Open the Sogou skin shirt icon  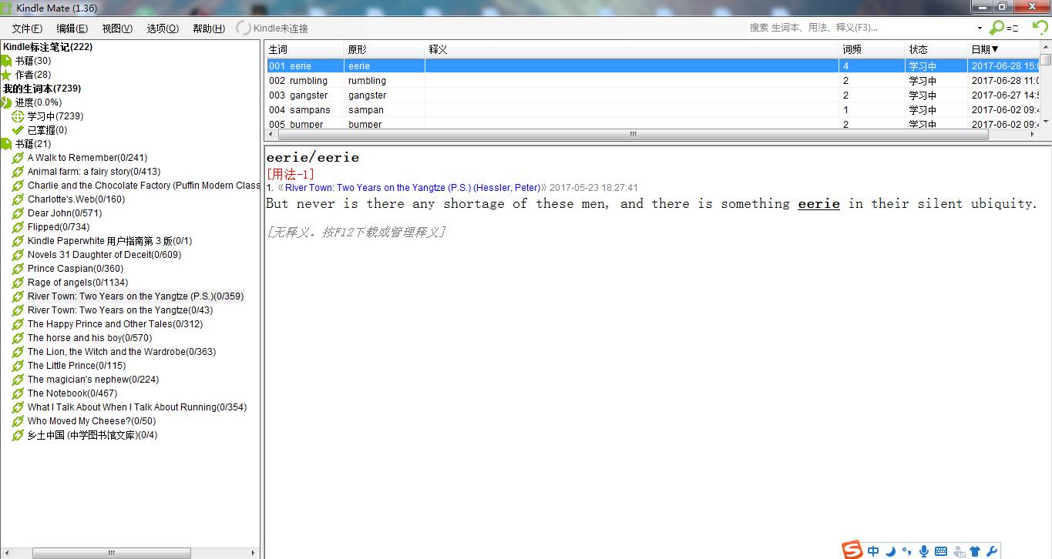pos(975,551)
